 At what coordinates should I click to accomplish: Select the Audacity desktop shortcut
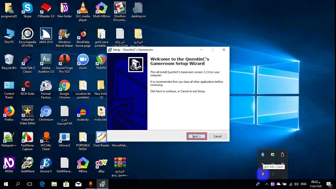(x=83, y=113)
